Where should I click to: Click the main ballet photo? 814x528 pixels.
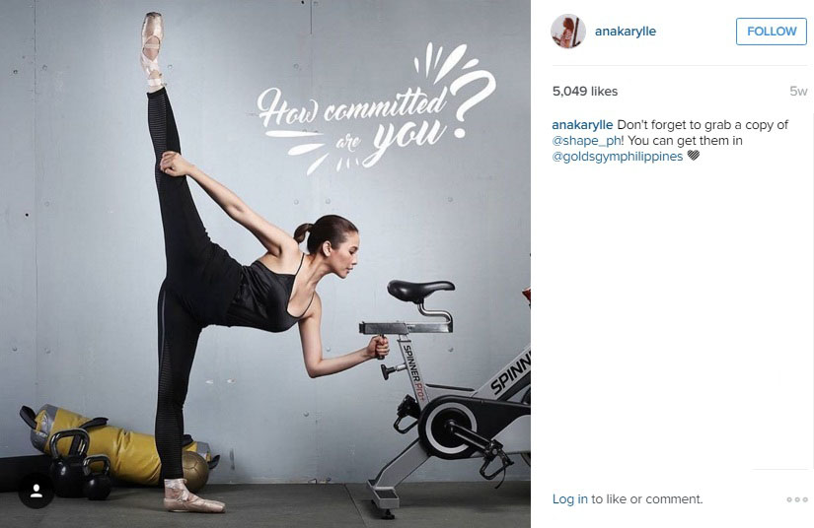265,264
